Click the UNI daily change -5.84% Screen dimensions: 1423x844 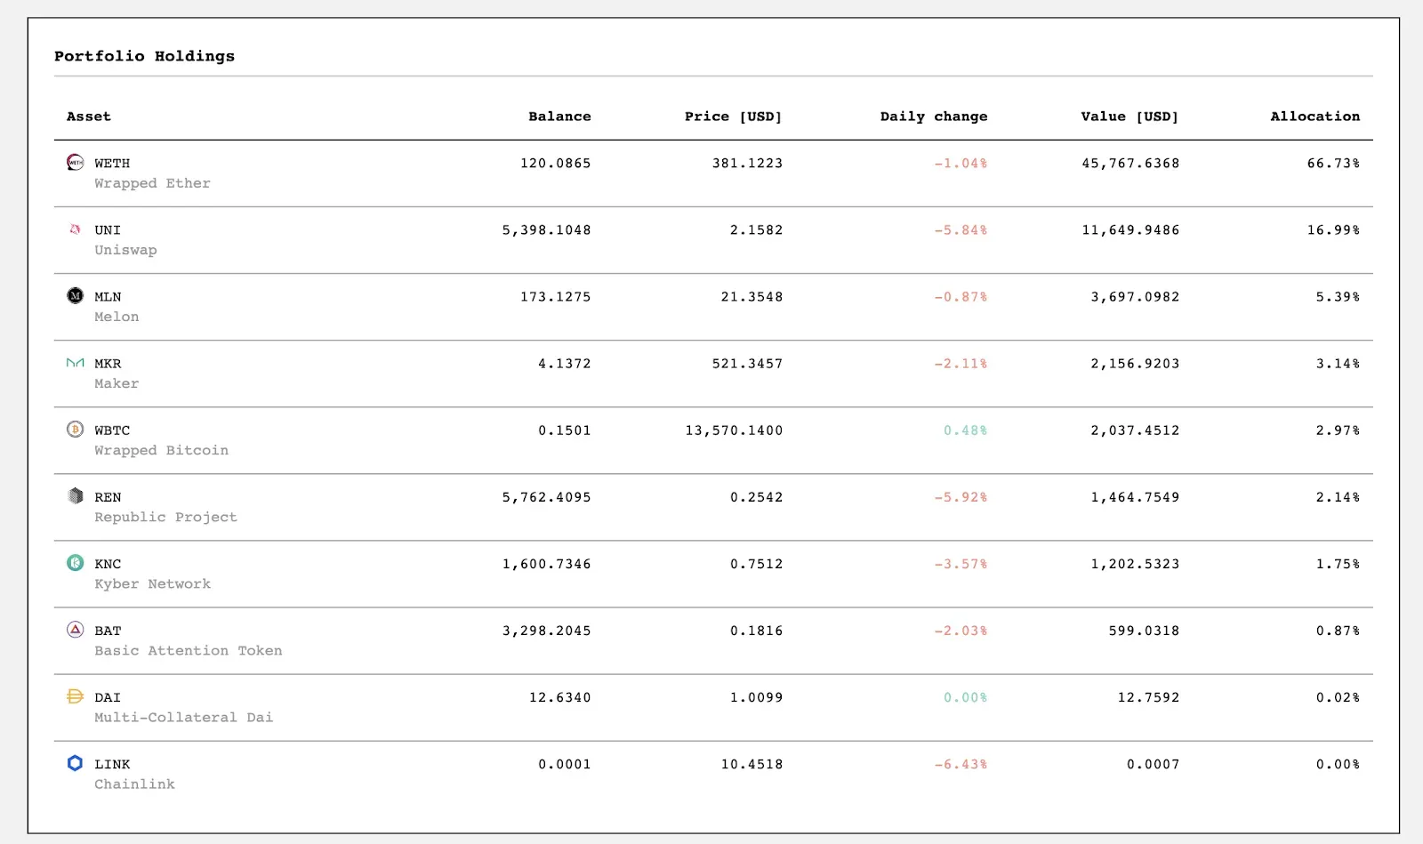click(961, 230)
